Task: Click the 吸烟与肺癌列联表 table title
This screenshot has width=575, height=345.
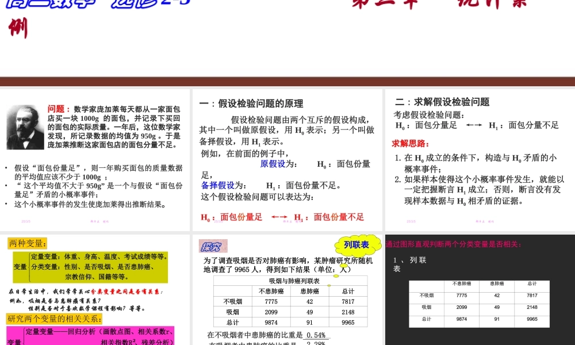Action: 294,281
